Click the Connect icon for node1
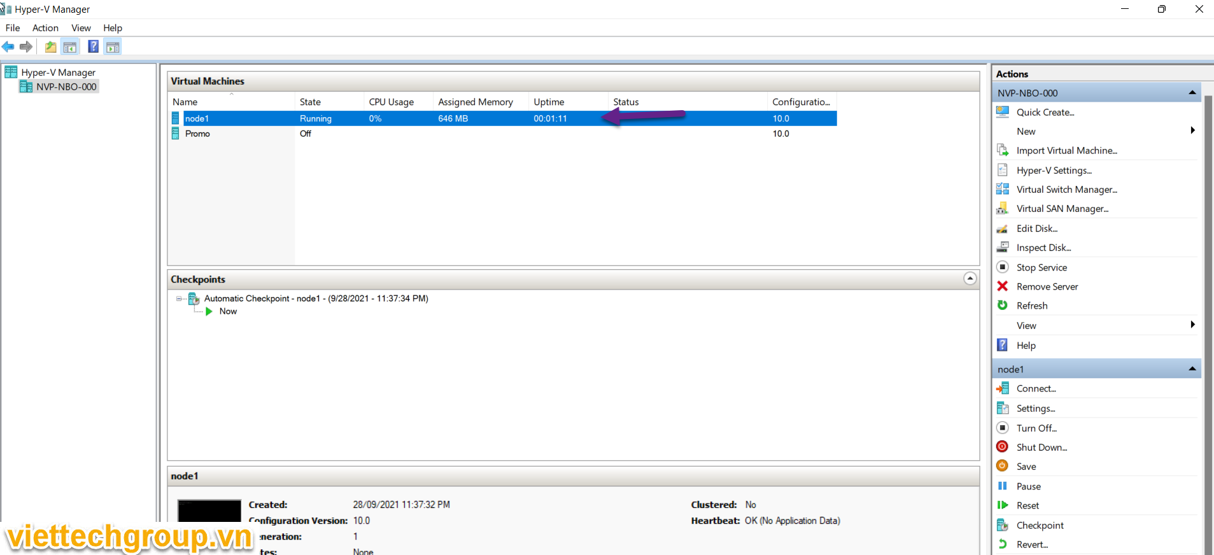This screenshot has width=1214, height=555. [1003, 388]
